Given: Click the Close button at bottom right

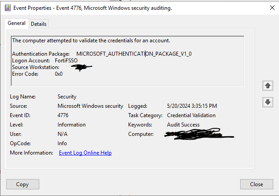Looking at the screenshot, I should (256, 184).
